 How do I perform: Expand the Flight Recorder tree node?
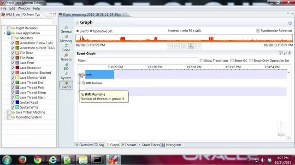pos(4,28)
